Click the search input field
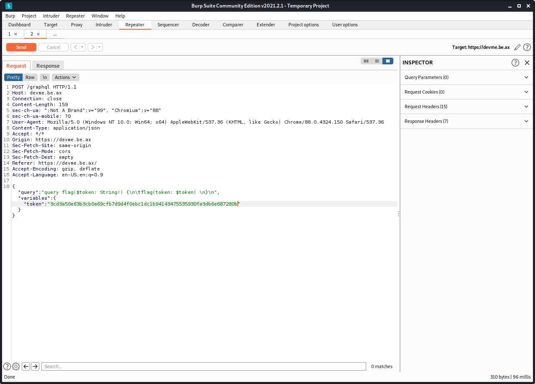 tap(204, 366)
